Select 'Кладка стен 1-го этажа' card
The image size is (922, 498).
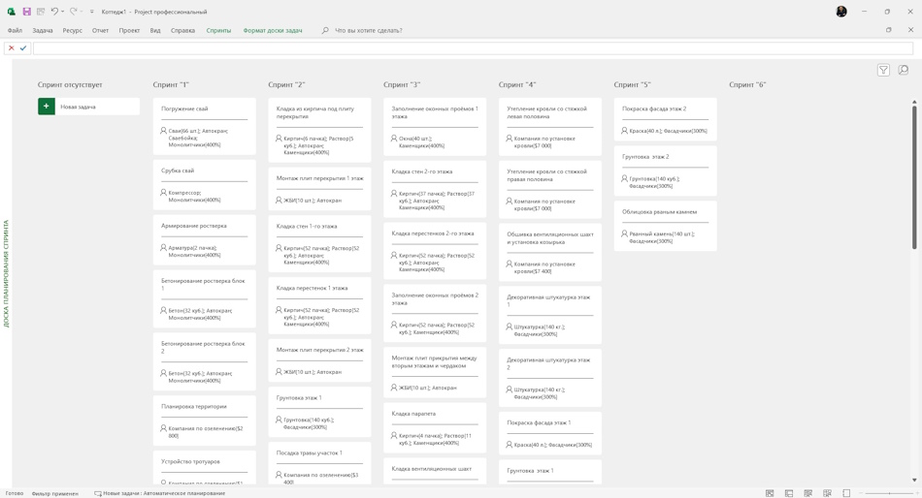(319, 244)
